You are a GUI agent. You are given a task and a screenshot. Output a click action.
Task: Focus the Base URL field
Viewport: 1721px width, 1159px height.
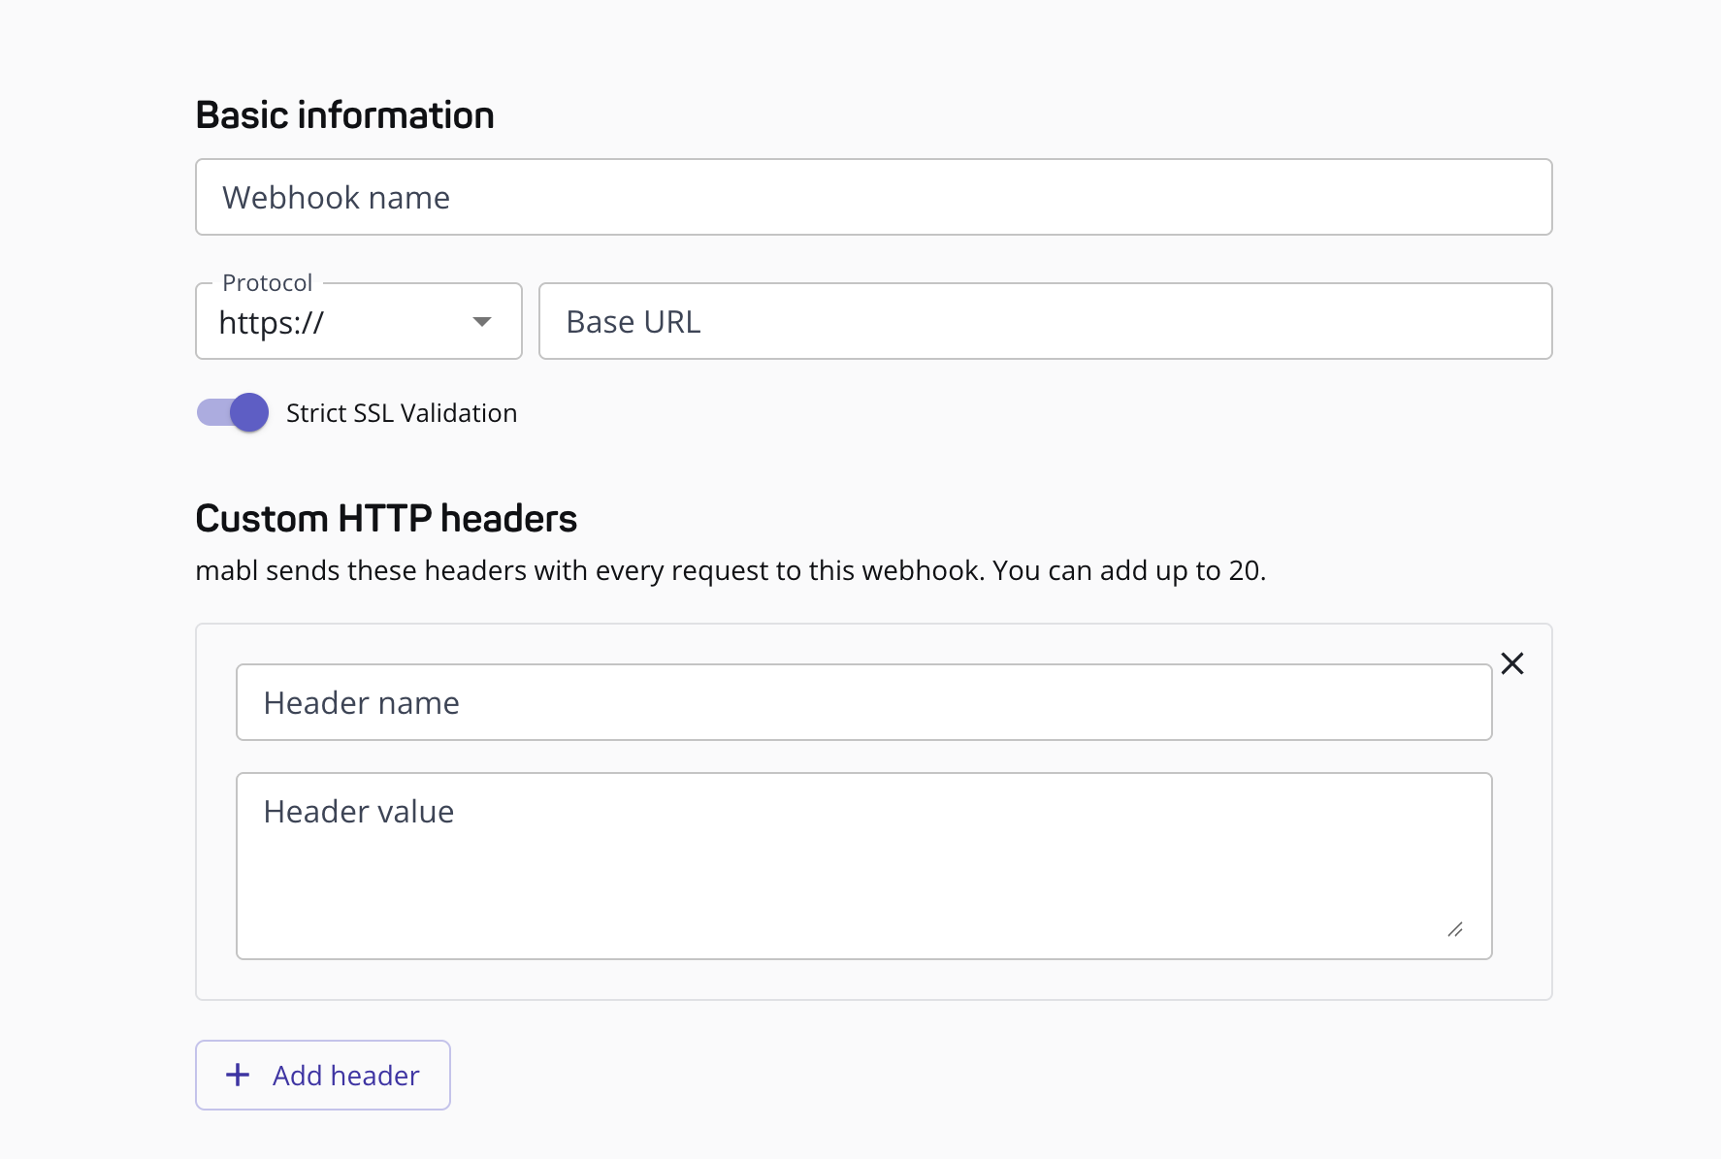[x=1046, y=321]
